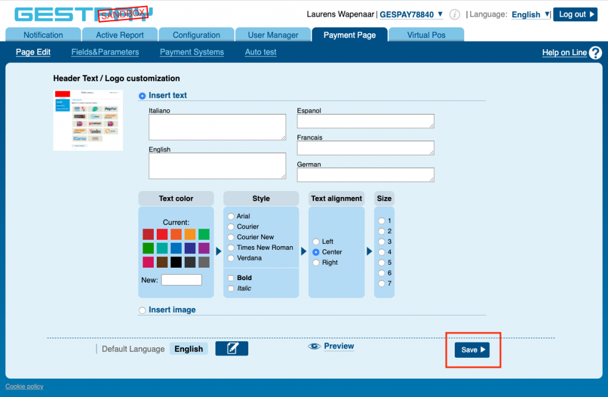Click the blue arrow after the Text color palette
Viewport: 608px width, 397px height.
[x=219, y=251]
